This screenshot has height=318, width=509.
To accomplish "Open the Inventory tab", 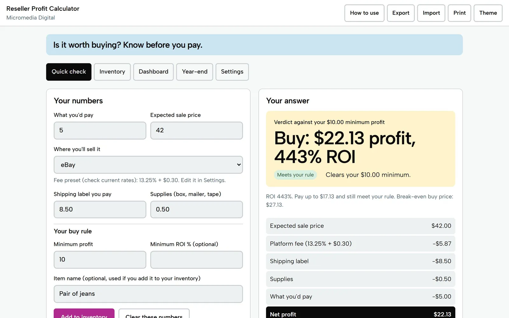I will [x=112, y=72].
